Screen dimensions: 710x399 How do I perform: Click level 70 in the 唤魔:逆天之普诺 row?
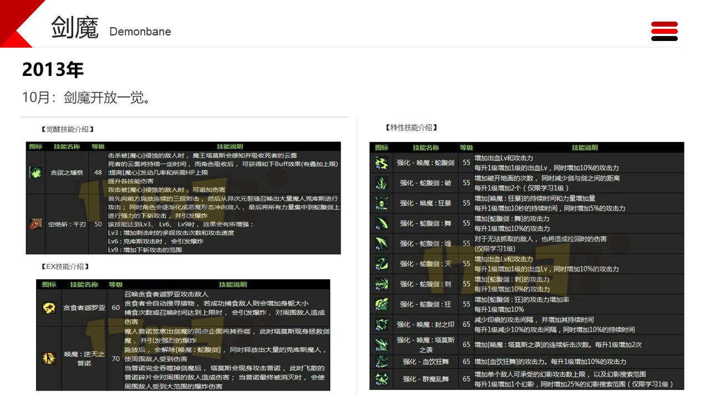(x=115, y=359)
